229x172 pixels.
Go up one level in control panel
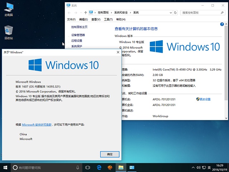pos(86,12)
